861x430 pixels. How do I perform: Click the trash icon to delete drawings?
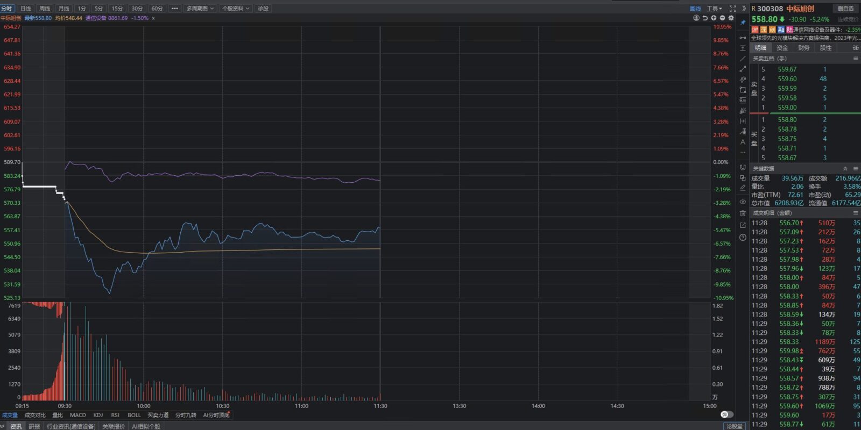click(743, 213)
